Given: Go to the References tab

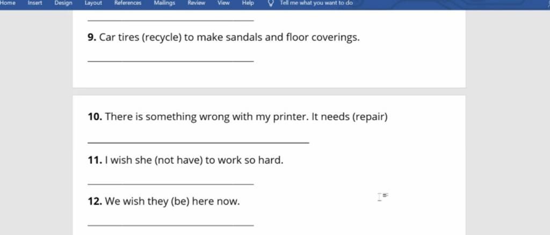Looking at the screenshot, I should coord(128,3).
